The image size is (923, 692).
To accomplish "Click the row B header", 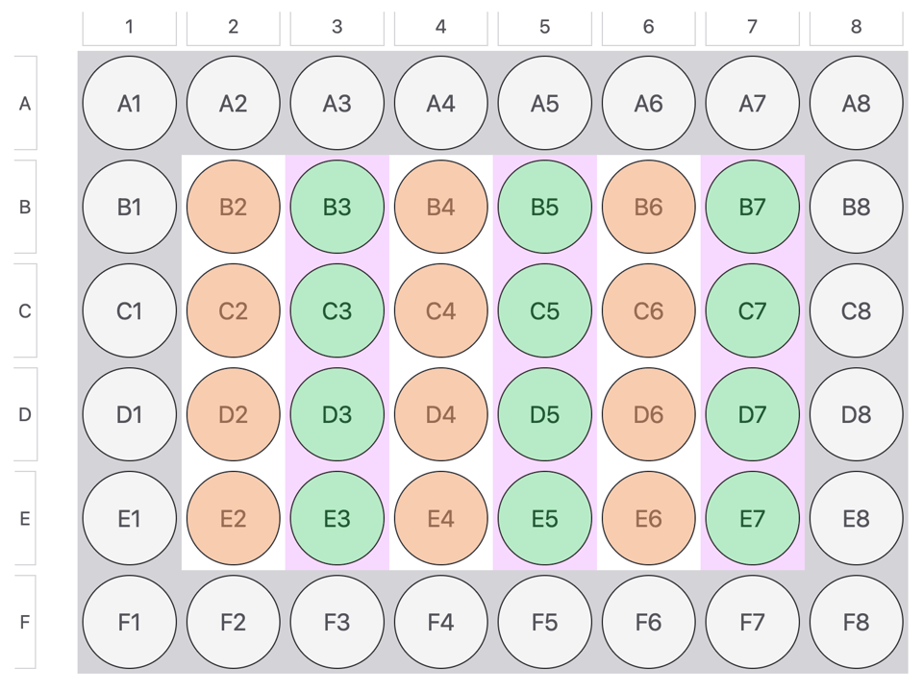I will click(25, 208).
